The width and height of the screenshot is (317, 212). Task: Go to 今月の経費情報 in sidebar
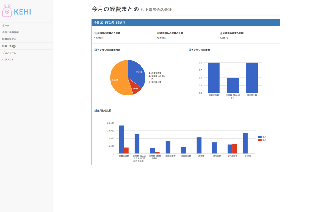pos(26,33)
